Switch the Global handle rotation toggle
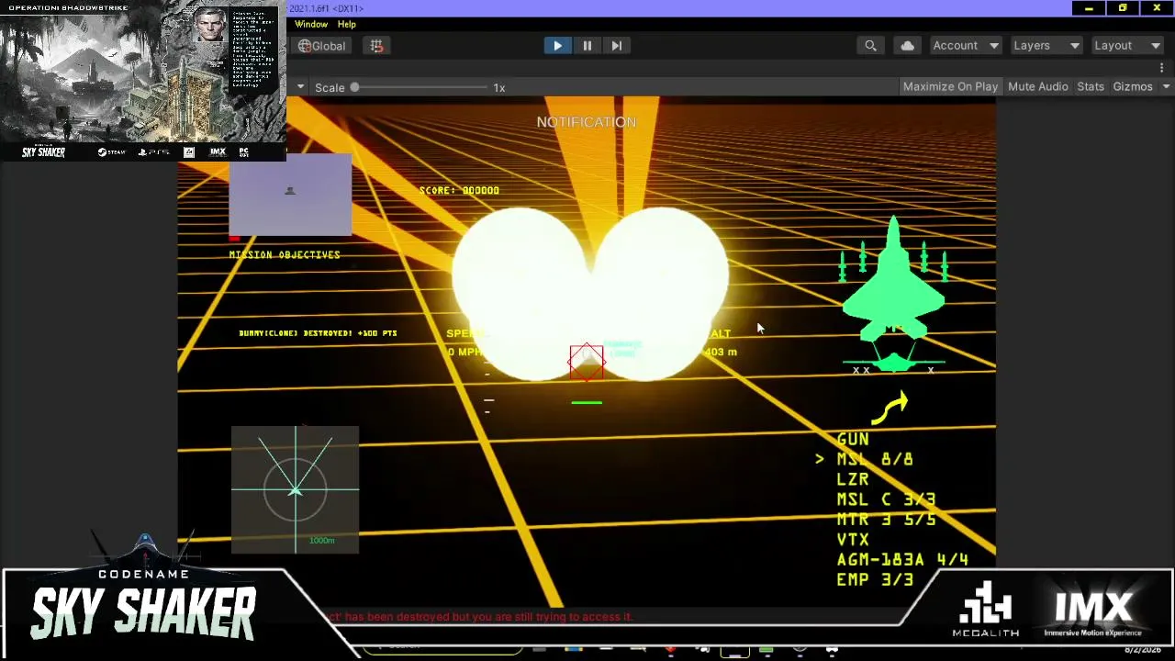 322,46
